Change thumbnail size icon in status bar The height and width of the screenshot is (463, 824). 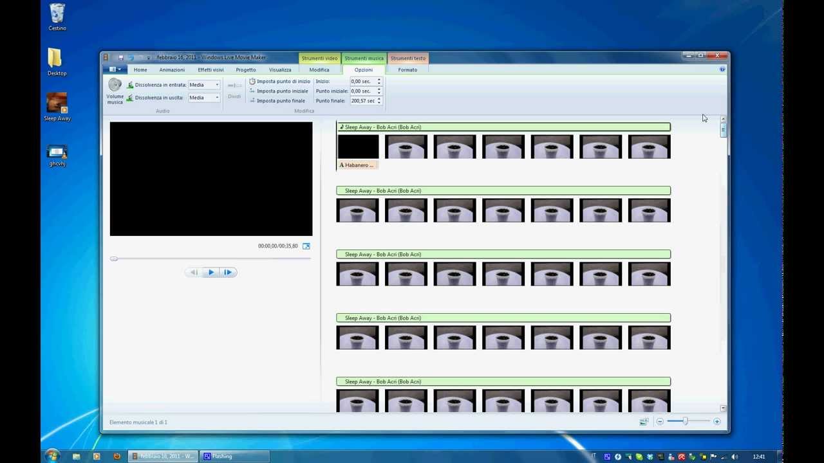[644, 422]
